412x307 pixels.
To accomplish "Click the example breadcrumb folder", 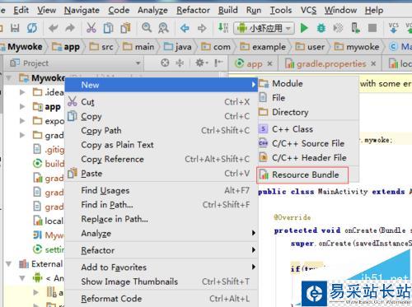I will [263, 47].
